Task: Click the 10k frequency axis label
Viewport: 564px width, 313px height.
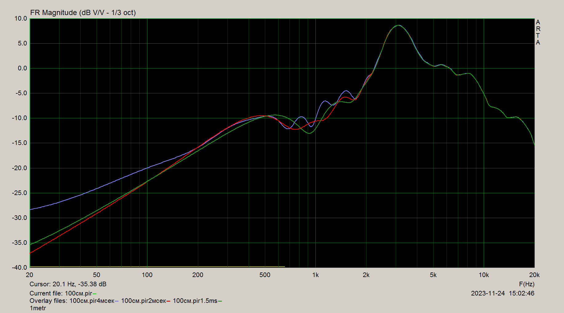Action: [484, 275]
